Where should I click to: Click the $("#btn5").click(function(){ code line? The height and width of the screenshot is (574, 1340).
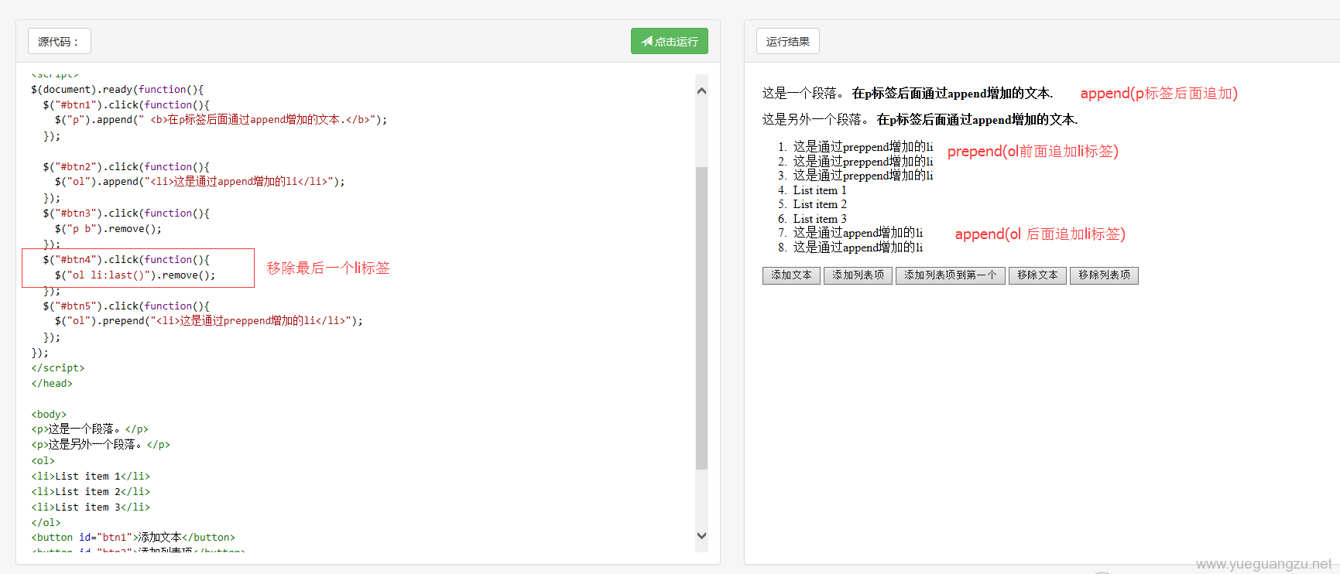click(x=126, y=306)
